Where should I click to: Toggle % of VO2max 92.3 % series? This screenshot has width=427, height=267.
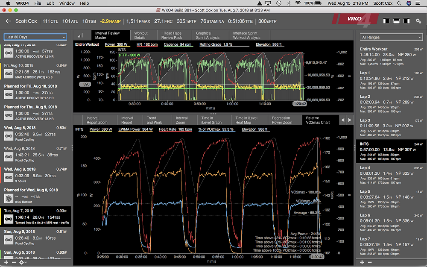(x=216, y=129)
